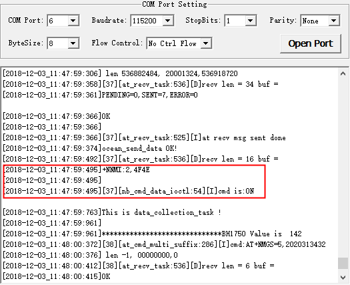This screenshot has width=350, height=285.
Task: Click the 'ocean_send_data OK!' log line
Action: tap(90, 148)
